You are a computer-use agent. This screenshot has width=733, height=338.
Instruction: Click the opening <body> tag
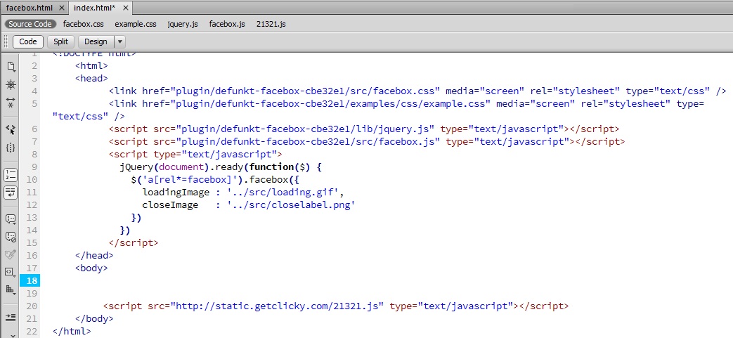(91, 268)
